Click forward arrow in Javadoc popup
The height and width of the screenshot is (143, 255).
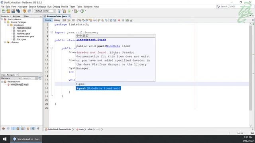click(x=80, y=36)
